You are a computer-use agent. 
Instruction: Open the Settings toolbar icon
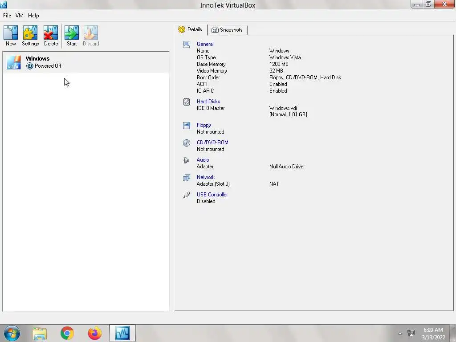click(30, 33)
